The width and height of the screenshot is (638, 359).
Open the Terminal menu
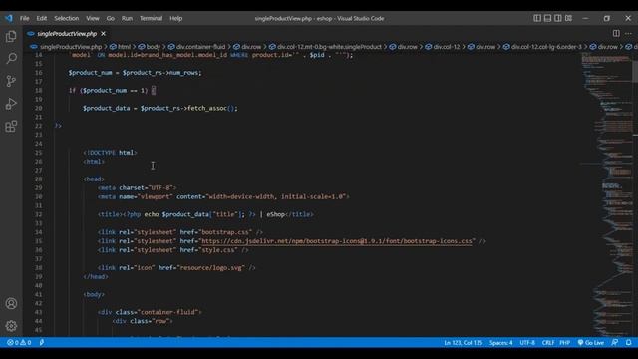point(151,18)
